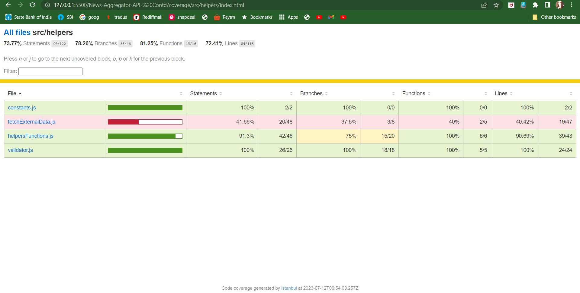Click the 13/16 functions badge
Viewport: 580px width, 293px height.
click(191, 44)
